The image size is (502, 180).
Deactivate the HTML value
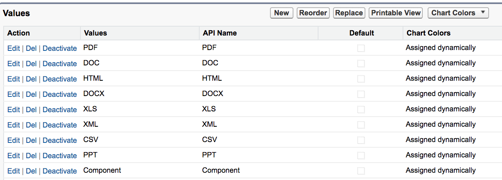pos(60,79)
